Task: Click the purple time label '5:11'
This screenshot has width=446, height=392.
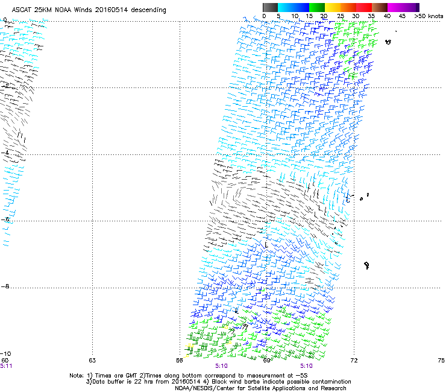Action: pyautogui.click(x=6, y=366)
